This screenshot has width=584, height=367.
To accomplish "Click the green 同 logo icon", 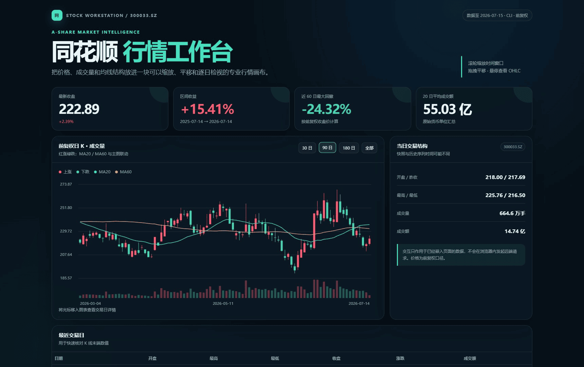I will [57, 15].
